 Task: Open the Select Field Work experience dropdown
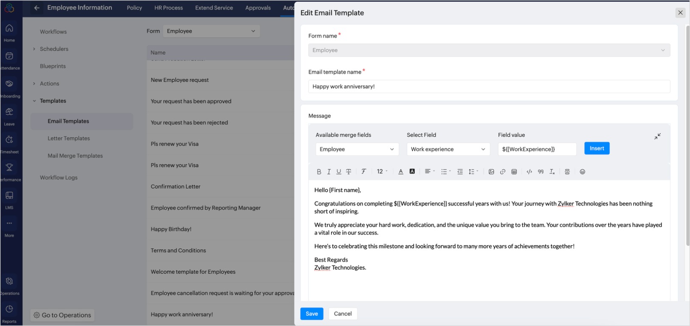pyautogui.click(x=448, y=149)
